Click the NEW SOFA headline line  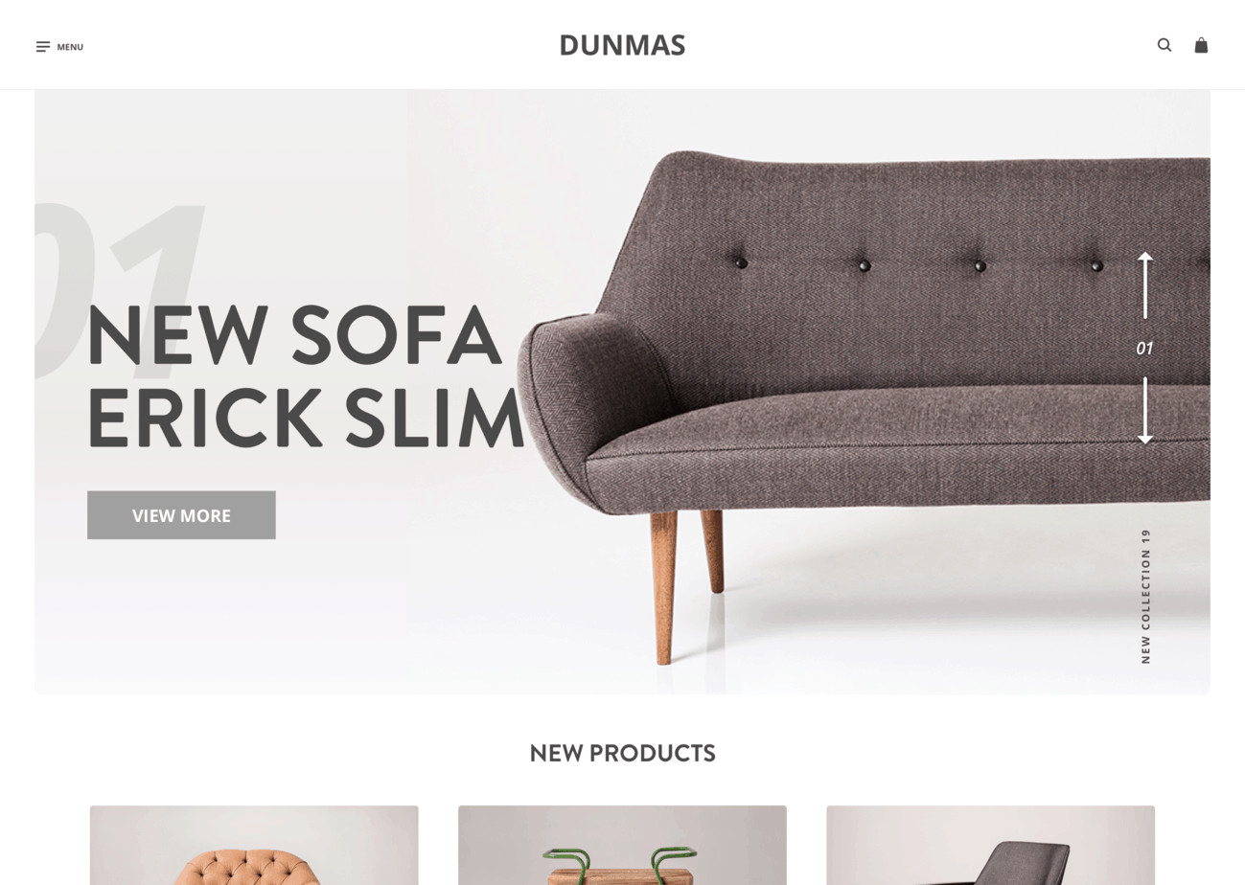pos(295,335)
